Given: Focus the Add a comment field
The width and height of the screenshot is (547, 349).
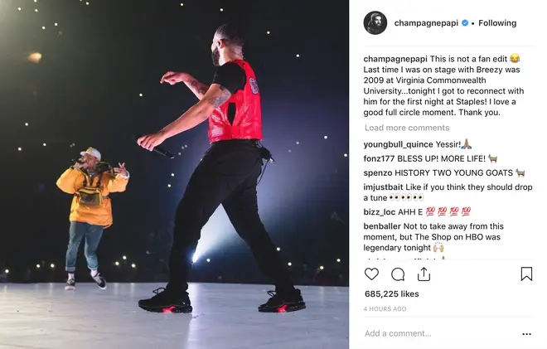Looking at the screenshot, I should point(441,333).
